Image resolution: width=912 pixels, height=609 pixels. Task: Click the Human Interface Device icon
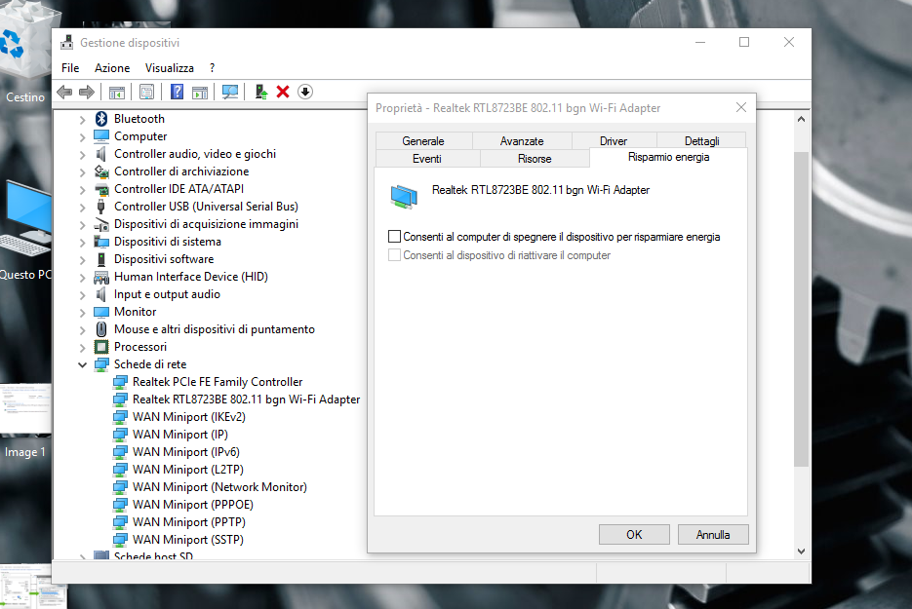tap(101, 277)
